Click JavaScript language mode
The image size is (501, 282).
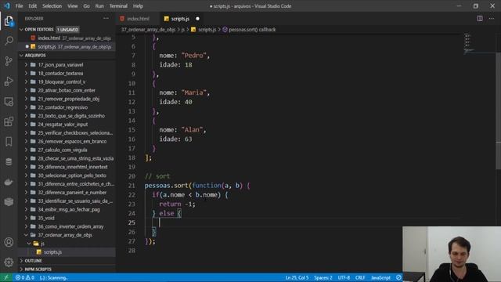380,277
